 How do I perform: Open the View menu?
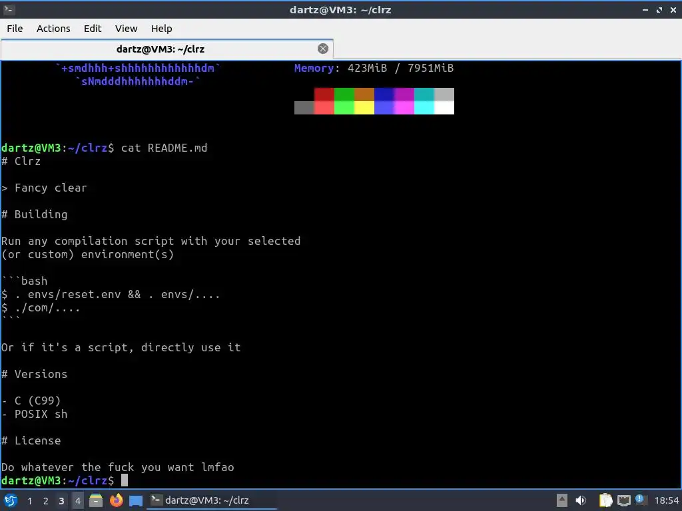point(126,28)
